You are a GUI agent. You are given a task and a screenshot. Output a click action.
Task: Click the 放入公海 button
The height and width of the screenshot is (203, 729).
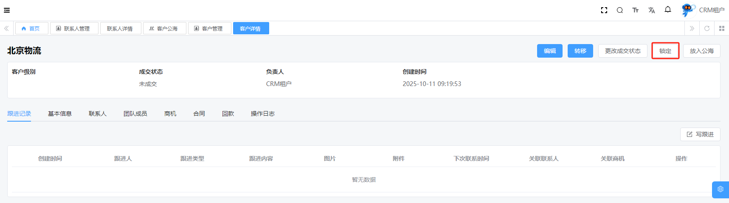coord(701,51)
